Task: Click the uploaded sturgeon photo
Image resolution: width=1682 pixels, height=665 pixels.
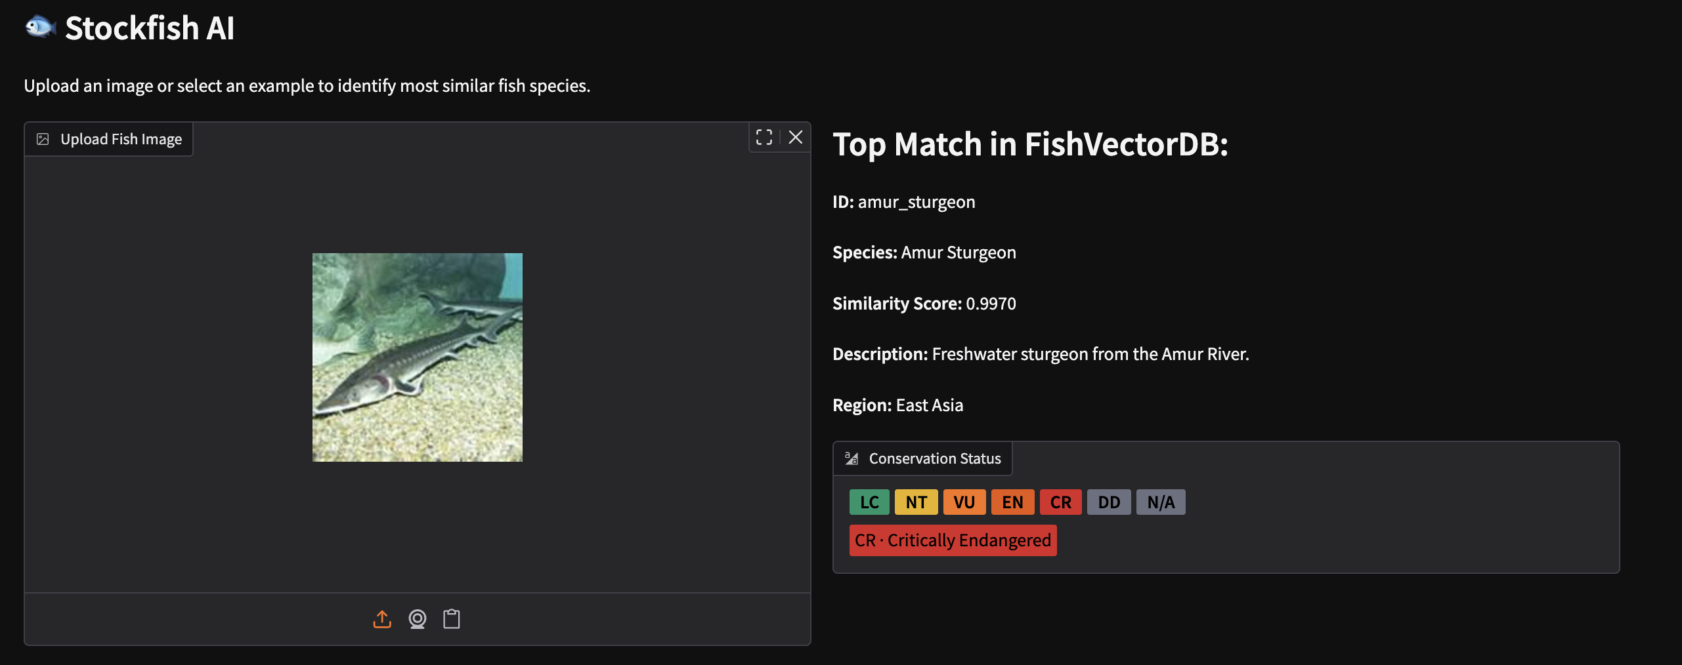Action: pyautogui.click(x=418, y=357)
